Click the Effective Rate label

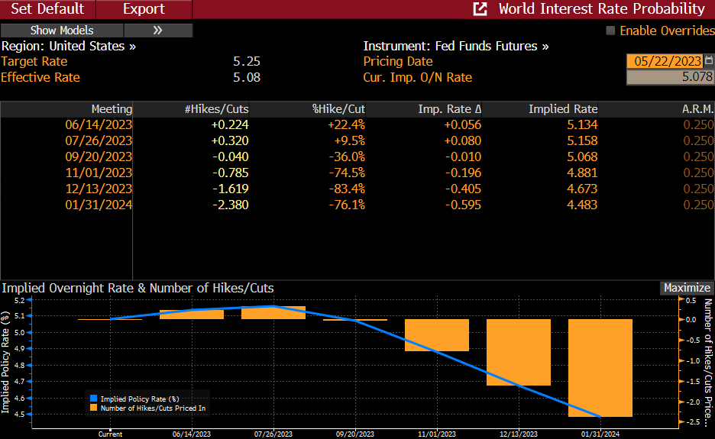pyautogui.click(x=40, y=77)
